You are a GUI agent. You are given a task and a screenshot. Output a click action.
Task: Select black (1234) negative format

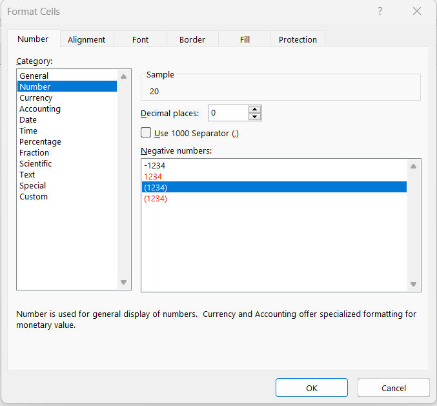coord(274,188)
